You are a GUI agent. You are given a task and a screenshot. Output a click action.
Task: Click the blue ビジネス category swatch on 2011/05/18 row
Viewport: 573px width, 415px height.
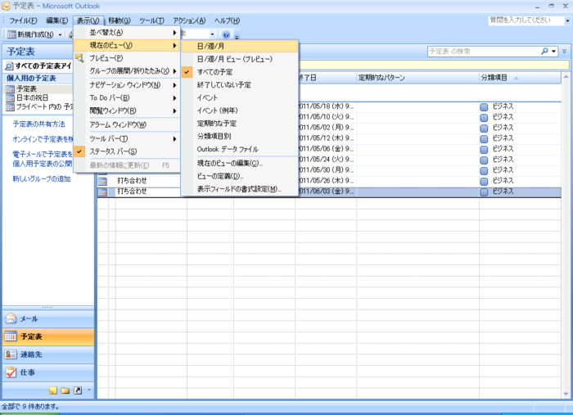[485, 107]
